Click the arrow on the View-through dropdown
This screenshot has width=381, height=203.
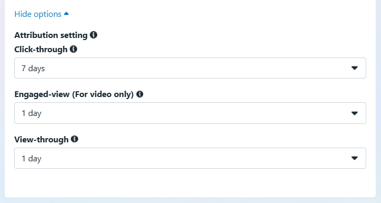355,158
